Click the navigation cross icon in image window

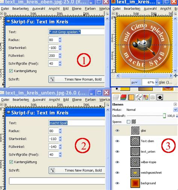point(175,76)
